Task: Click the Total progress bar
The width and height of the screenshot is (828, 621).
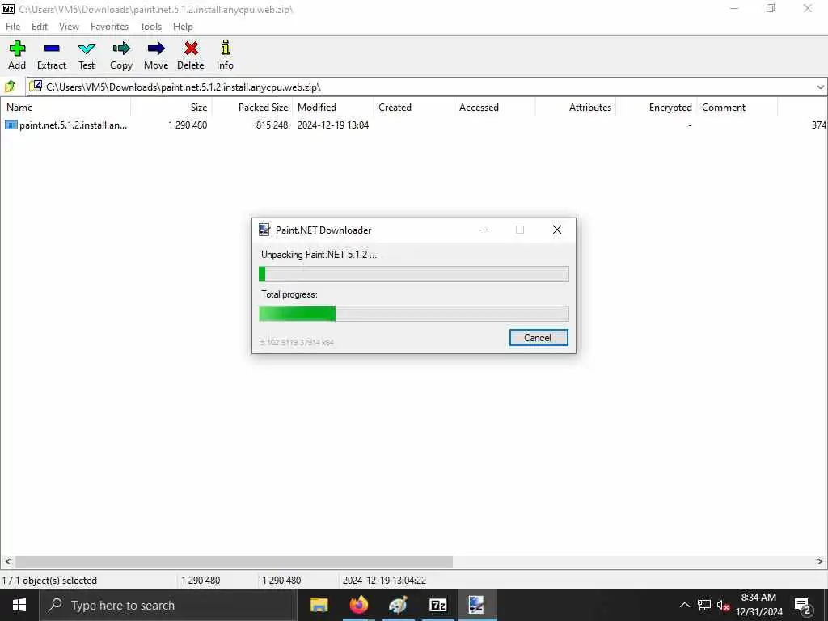Action: tap(414, 314)
